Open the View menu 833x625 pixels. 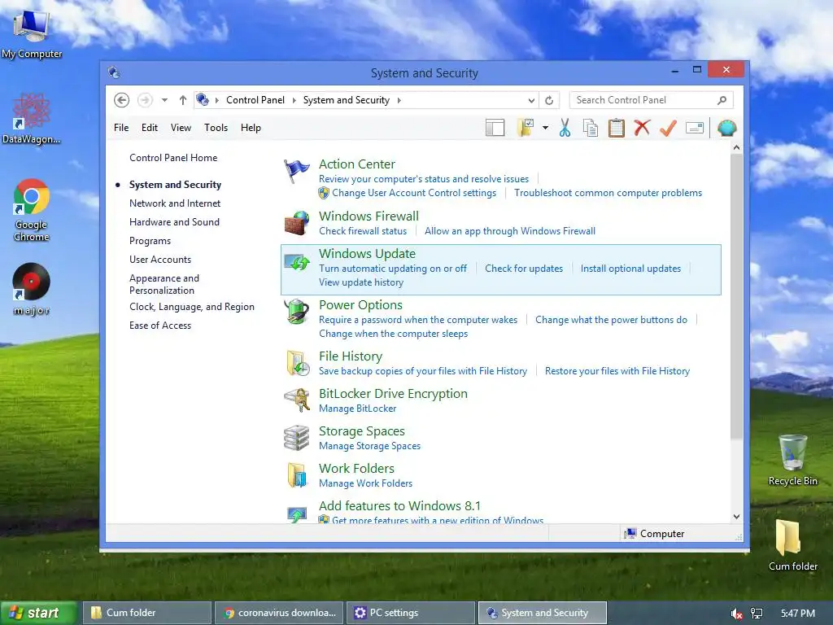pyautogui.click(x=181, y=128)
